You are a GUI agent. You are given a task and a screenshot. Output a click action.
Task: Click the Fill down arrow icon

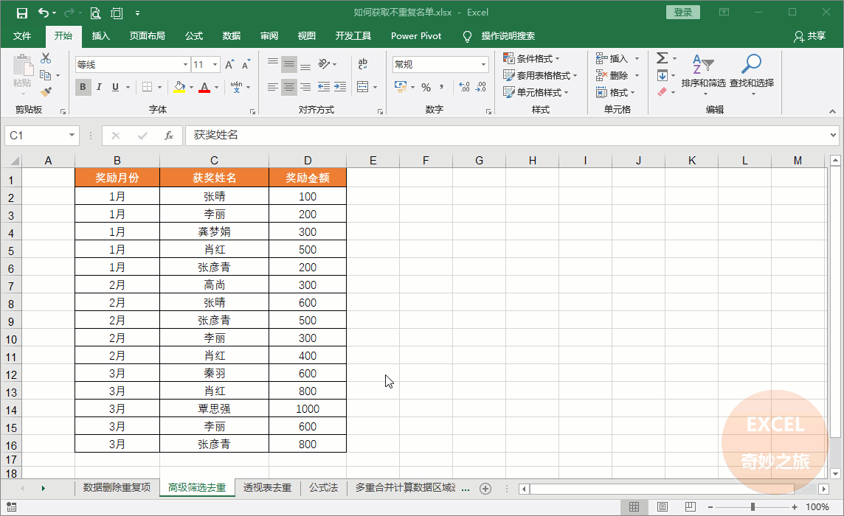pyautogui.click(x=662, y=75)
